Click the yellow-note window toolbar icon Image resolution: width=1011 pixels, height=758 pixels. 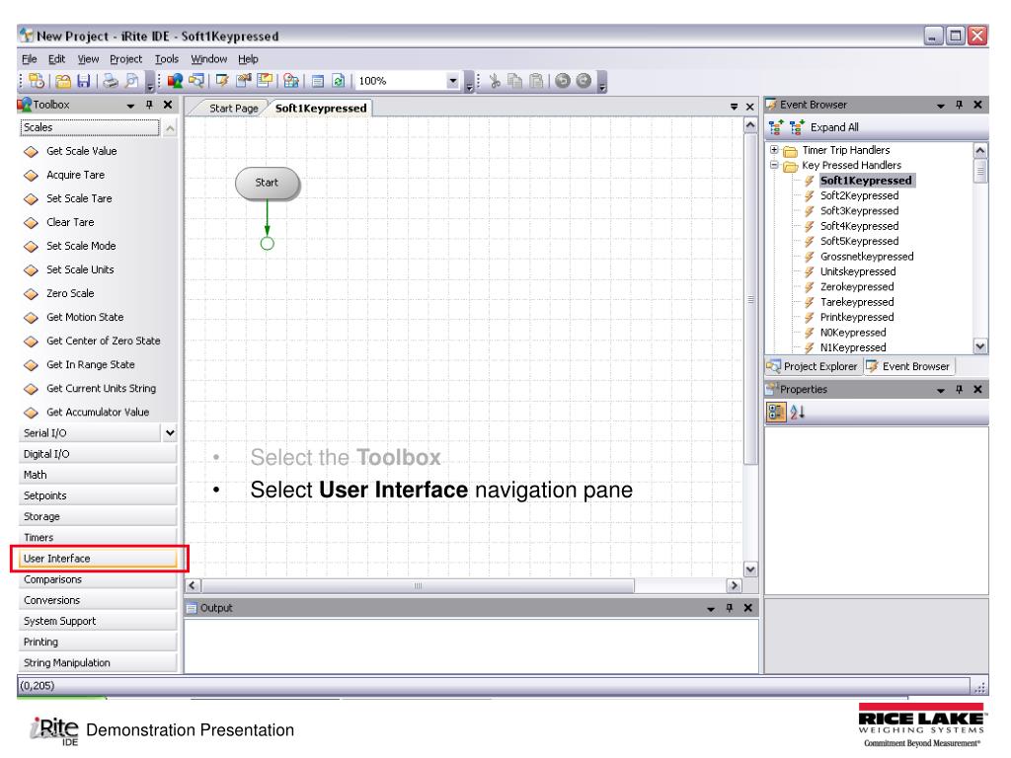(x=265, y=81)
